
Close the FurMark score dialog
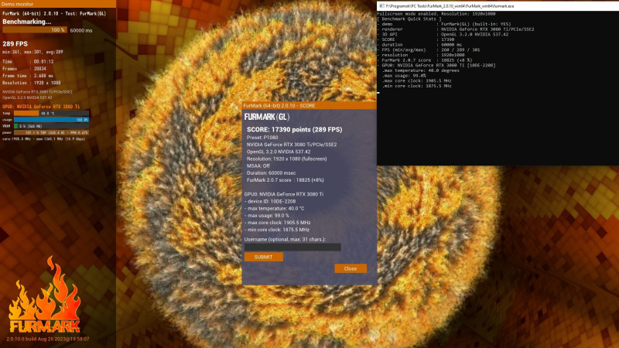tap(351, 268)
